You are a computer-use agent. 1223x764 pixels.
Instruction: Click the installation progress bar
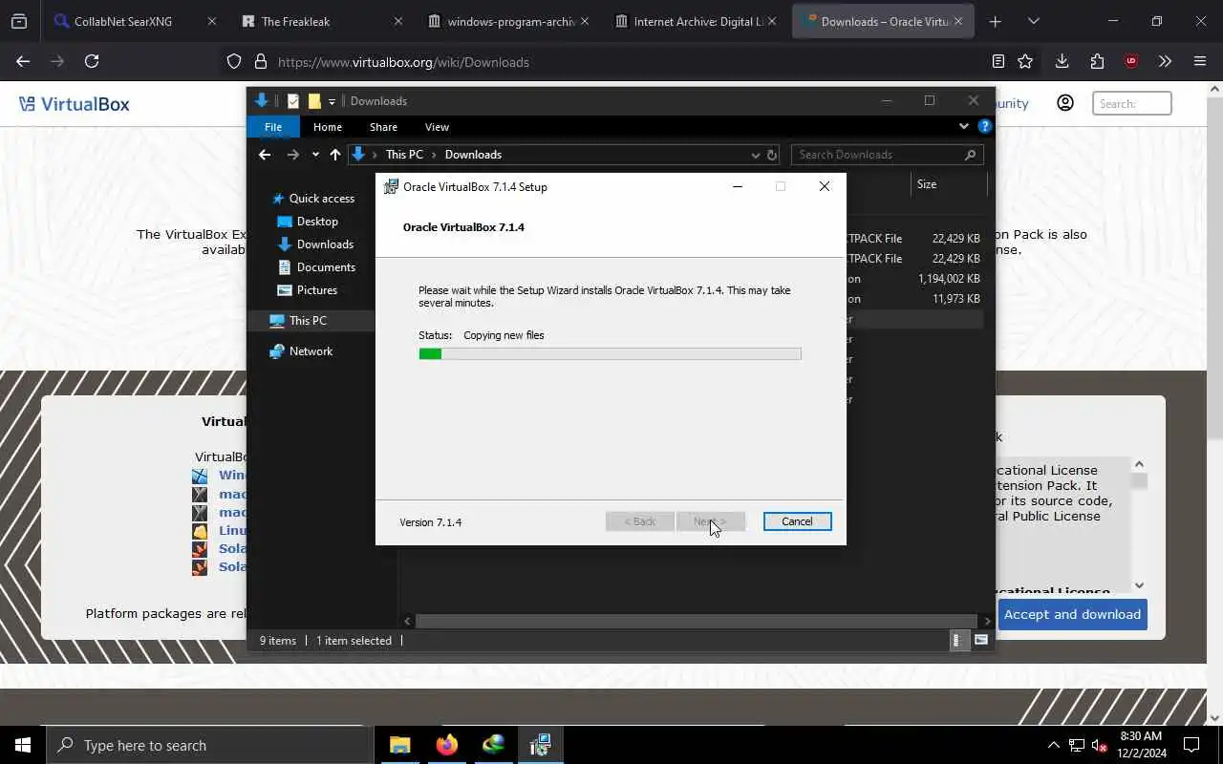pyautogui.click(x=610, y=353)
